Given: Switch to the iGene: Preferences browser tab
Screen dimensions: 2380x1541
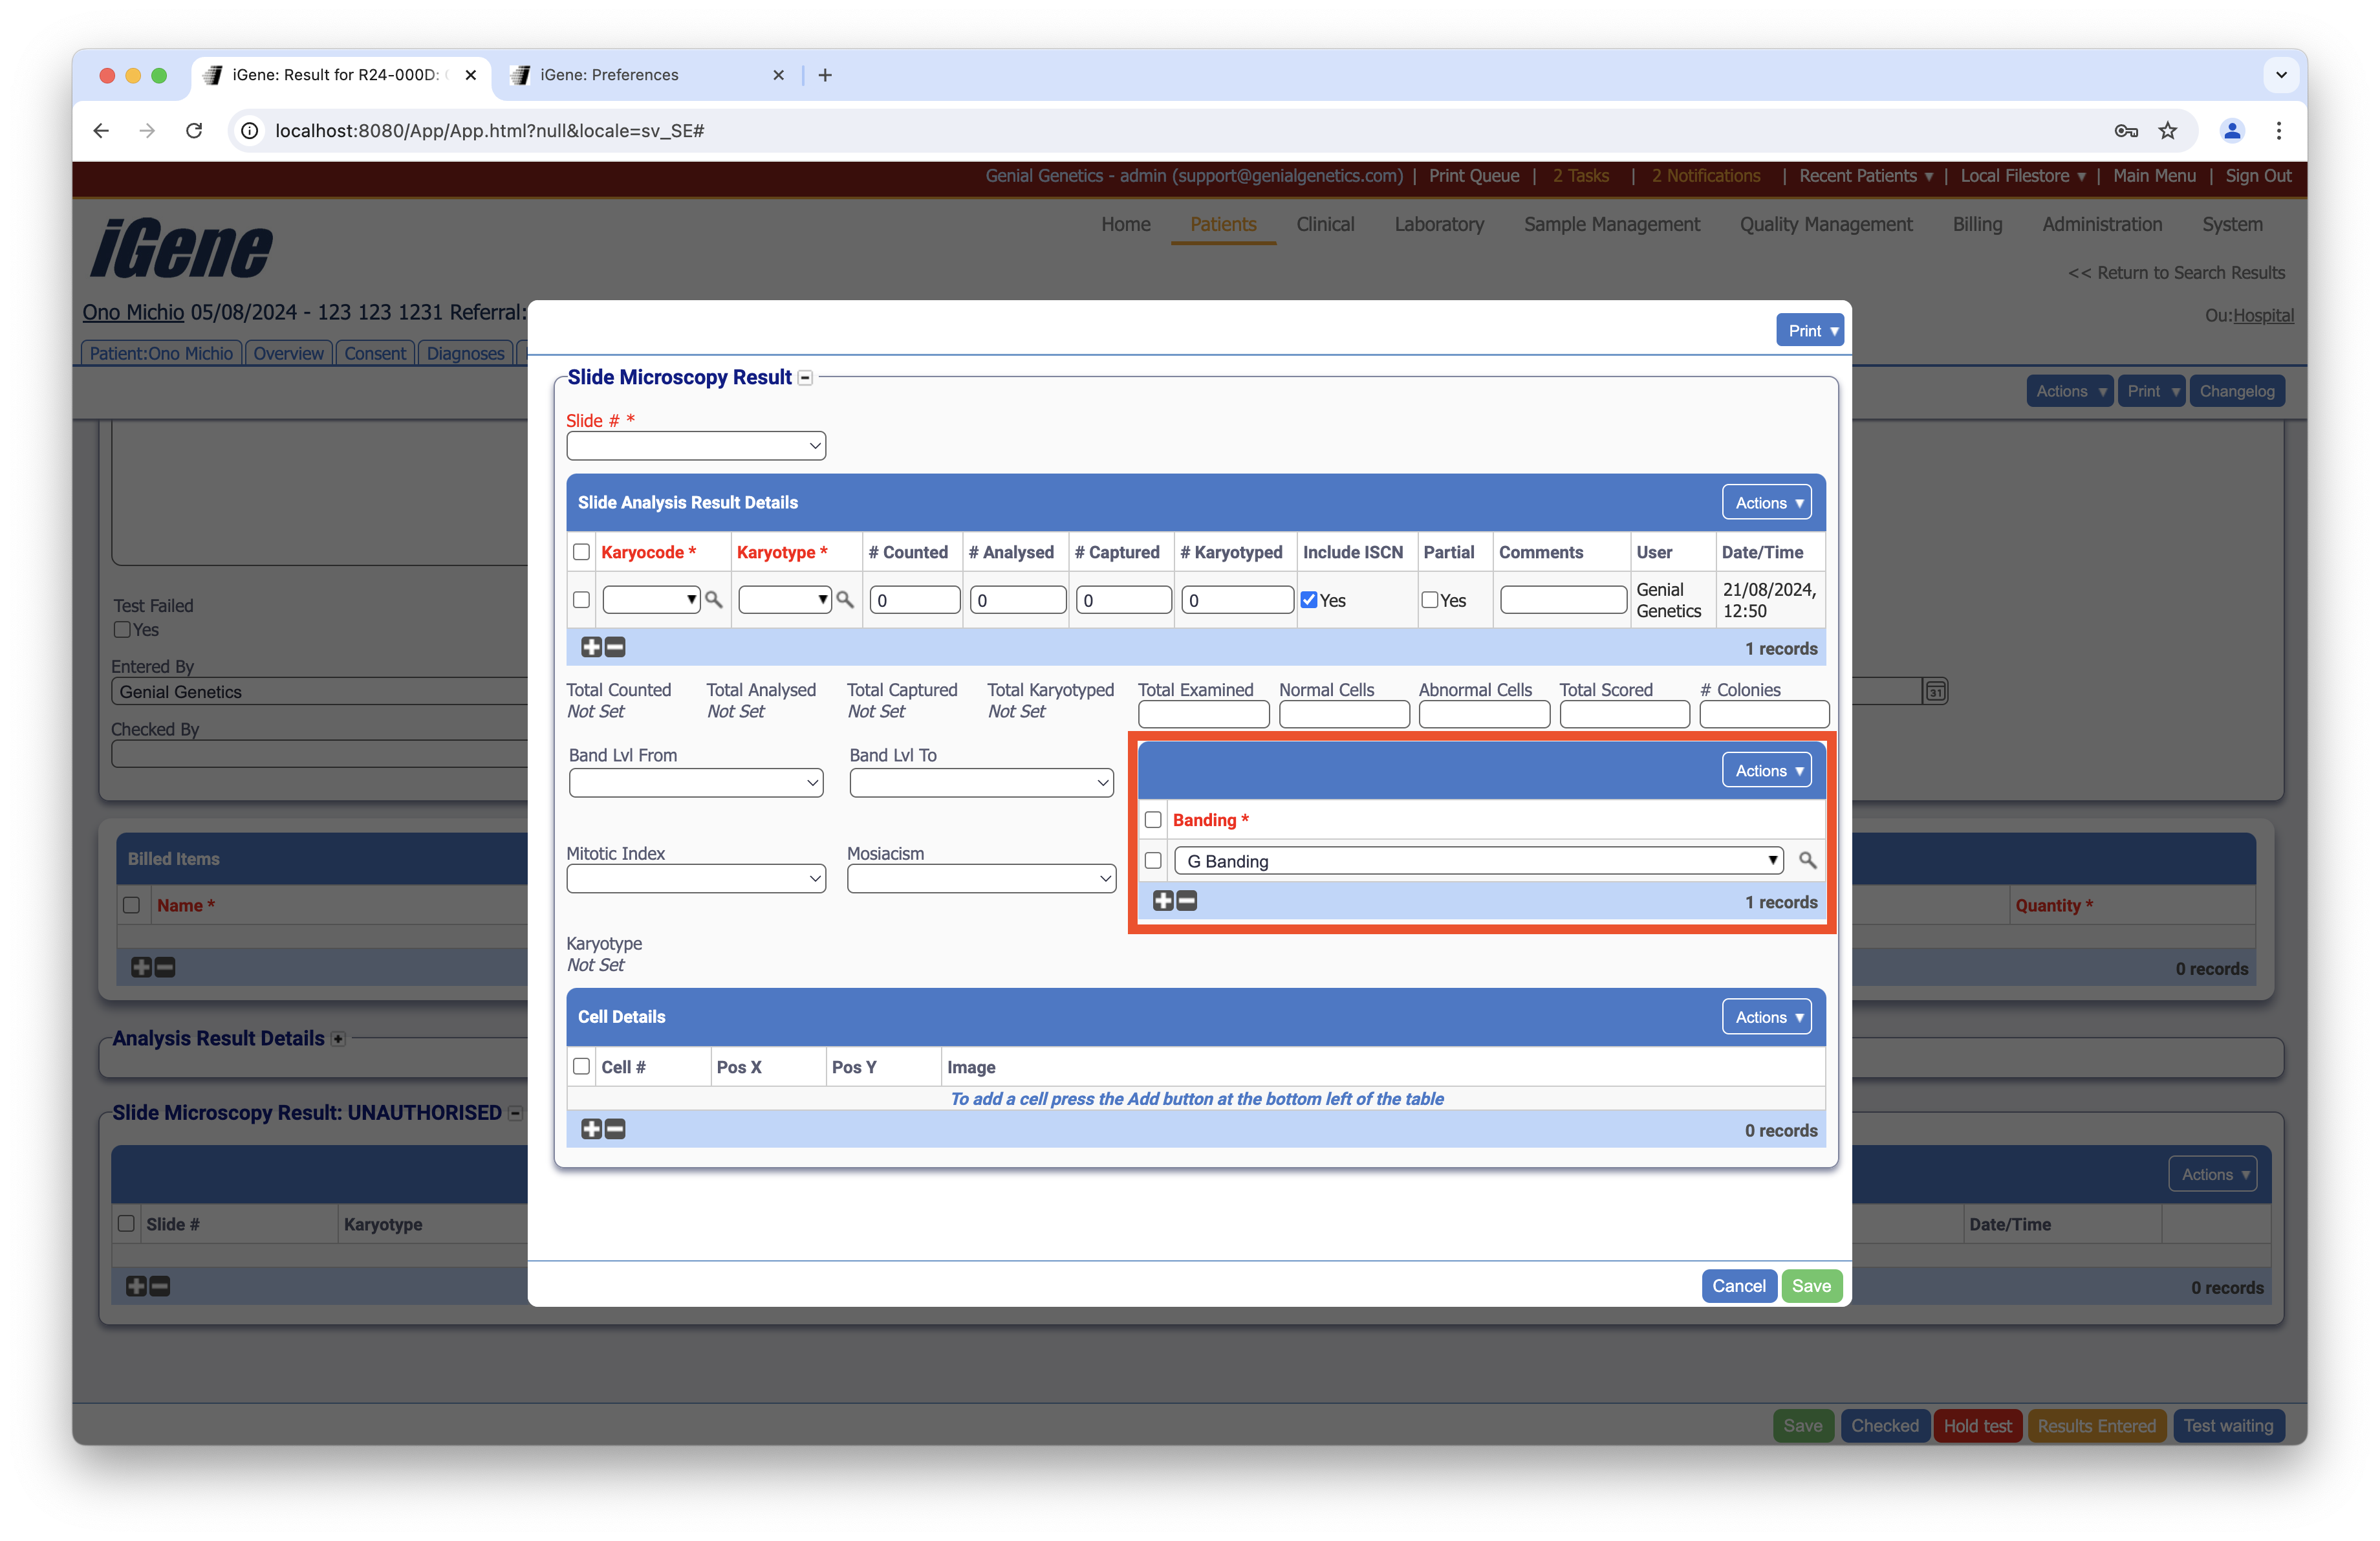Looking at the screenshot, I should tap(609, 75).
